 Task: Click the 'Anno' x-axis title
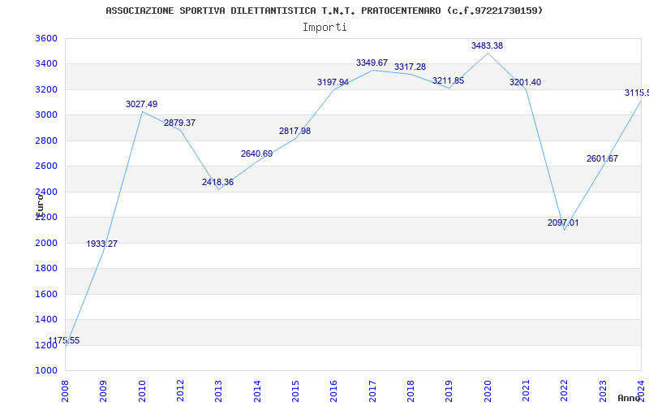point(630,398)
